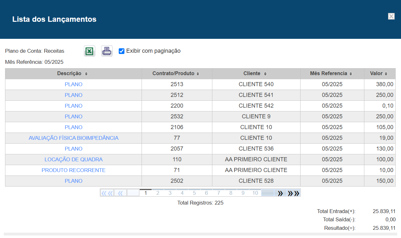Screen dimensions: 401x238
Task: Go to previous page arrow
Action: [120, 193]
